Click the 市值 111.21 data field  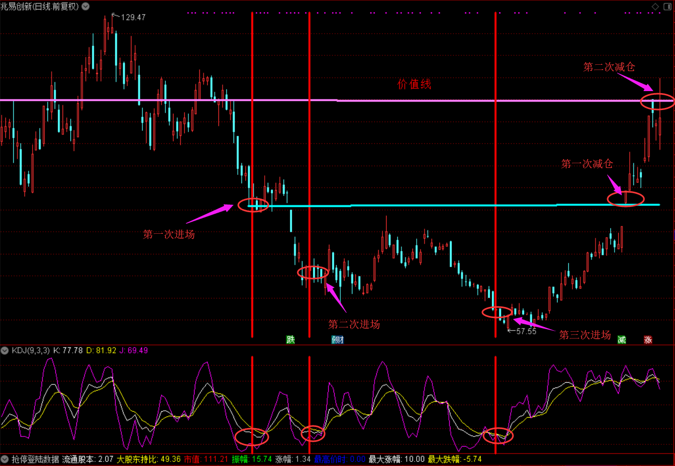206,459
